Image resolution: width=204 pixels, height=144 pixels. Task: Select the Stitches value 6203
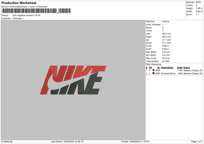click(198, 2)
